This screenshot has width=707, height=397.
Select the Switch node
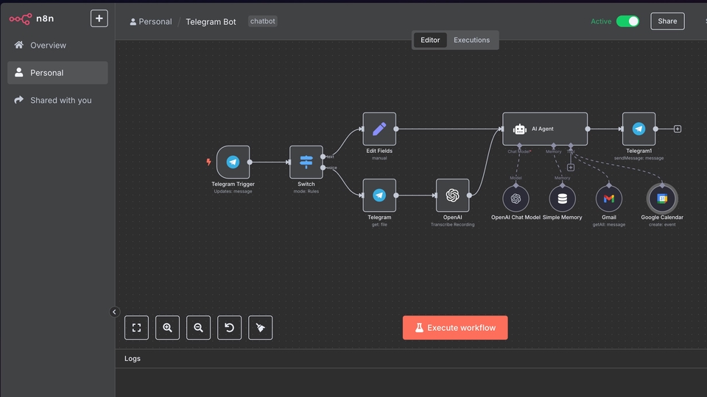pos(306,162)
